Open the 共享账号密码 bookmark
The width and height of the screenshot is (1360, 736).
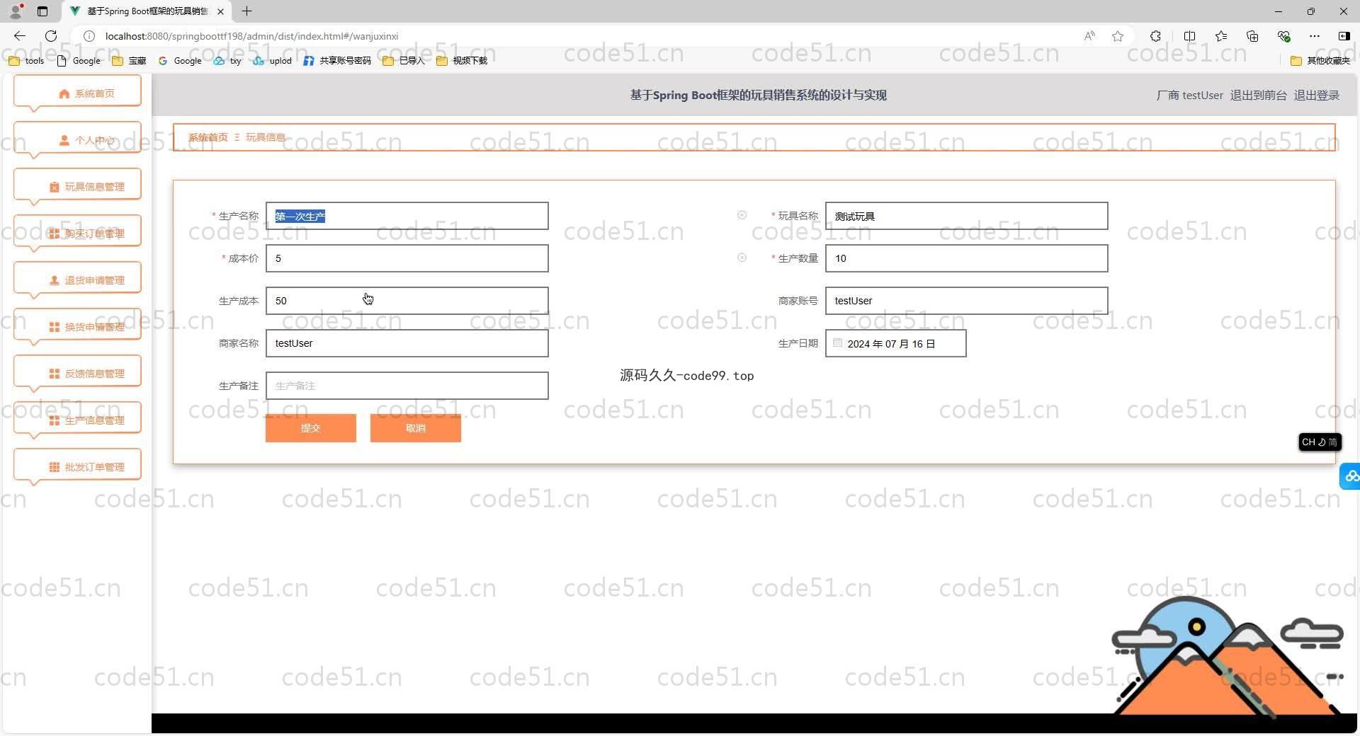[337, 61]
